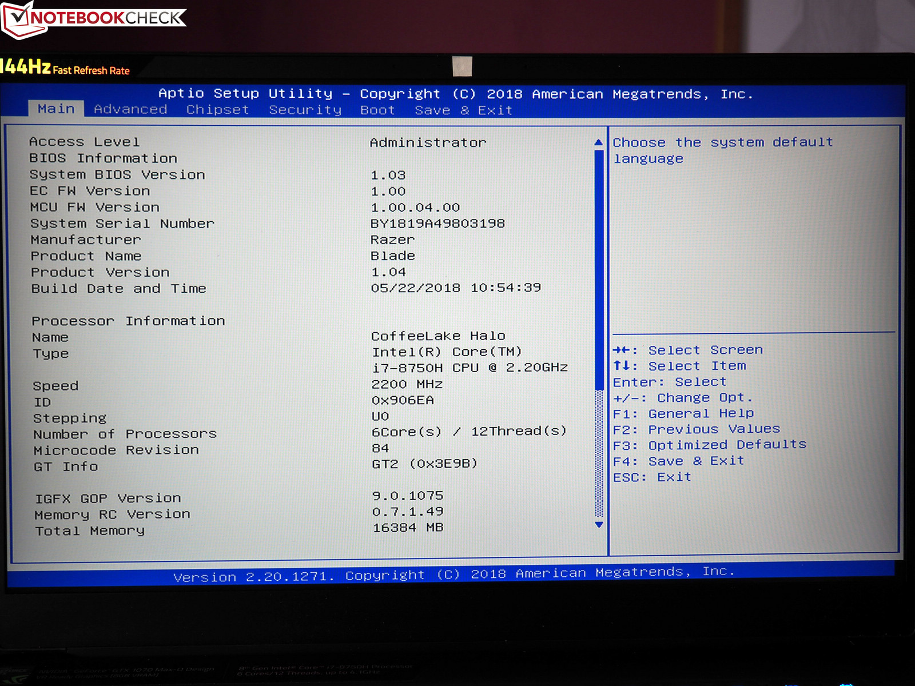Switch to Save & Exit tab
The image size is (915, 686).
click(x=463, y=110)
